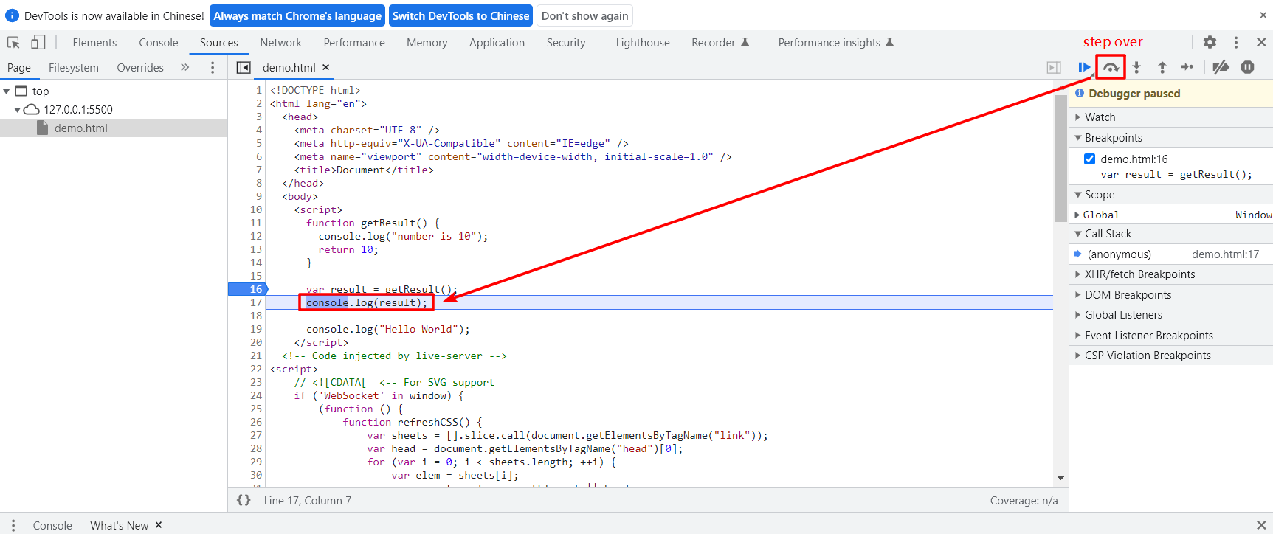This screenshot has width=1273, height=534.
Task: Click the Recorder tab's flask icon
Action: click(x=745, y=42)
